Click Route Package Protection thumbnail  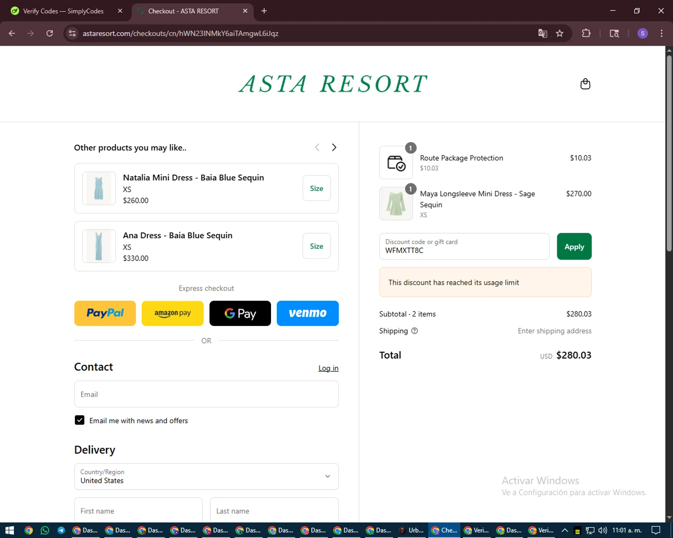pyautogui.click(x=396, y=163)
